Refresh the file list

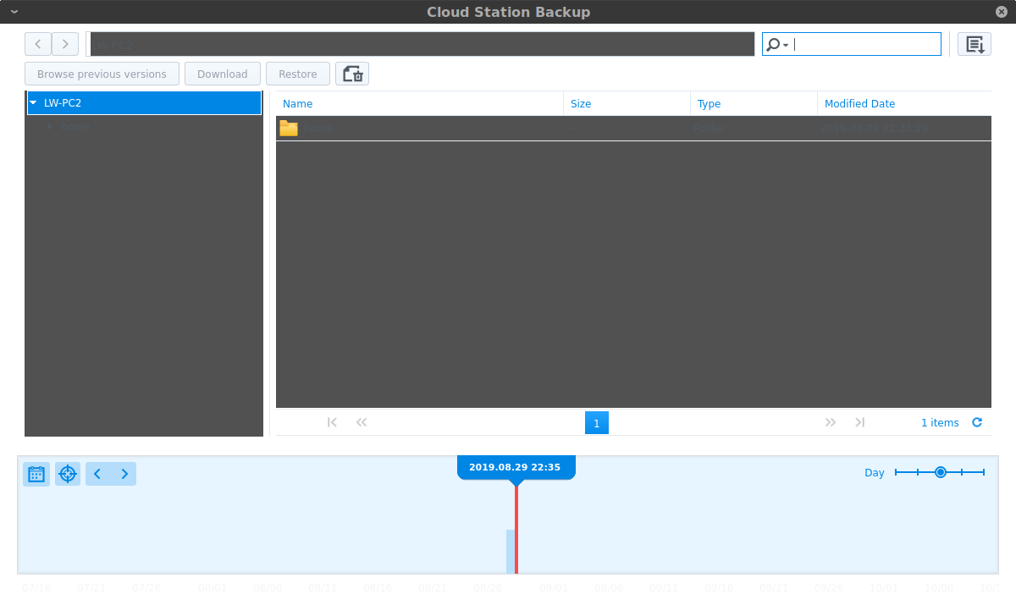[x=977, y=422]
